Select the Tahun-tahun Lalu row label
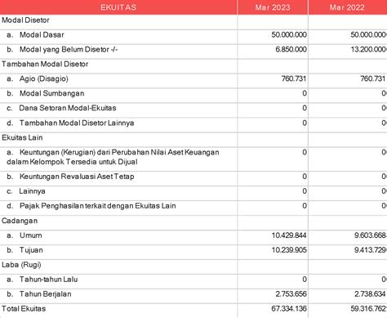Image resolution: width=387 pixels, height=318 pixels. [48, 280]
